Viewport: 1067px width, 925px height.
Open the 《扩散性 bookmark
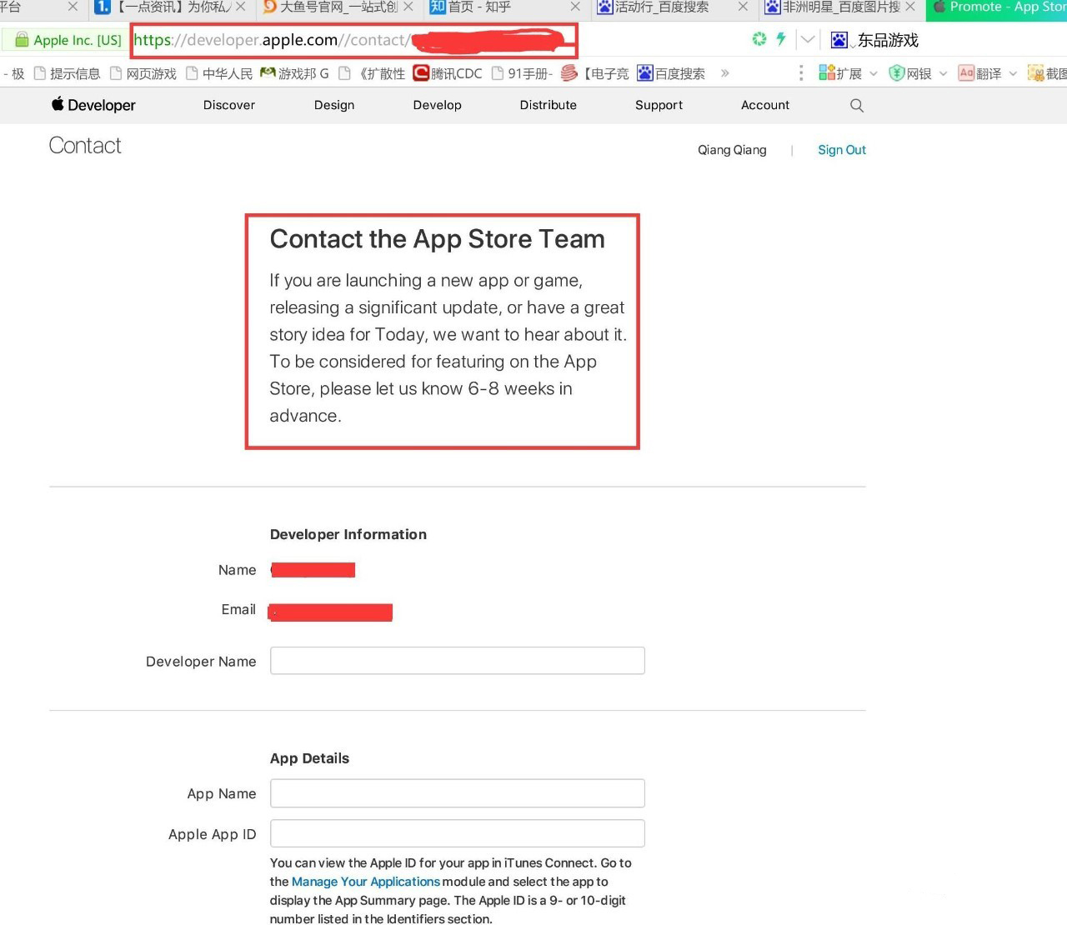372,73
